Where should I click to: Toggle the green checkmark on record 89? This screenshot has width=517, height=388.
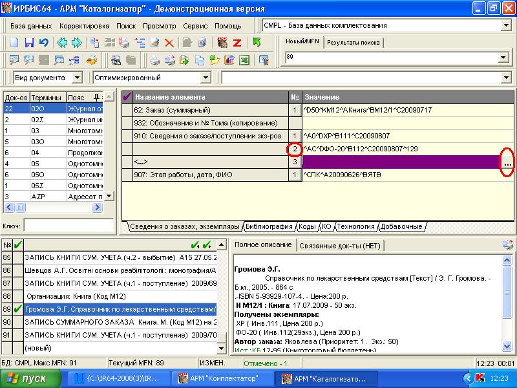[x=17, y=309]
